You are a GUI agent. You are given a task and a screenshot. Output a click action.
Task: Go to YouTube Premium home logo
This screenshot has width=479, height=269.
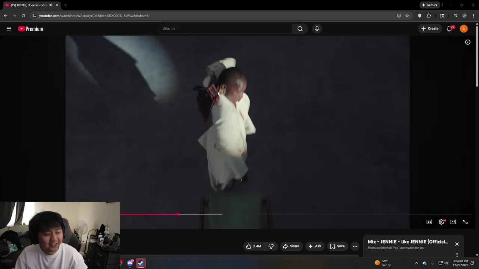(31, 29)
